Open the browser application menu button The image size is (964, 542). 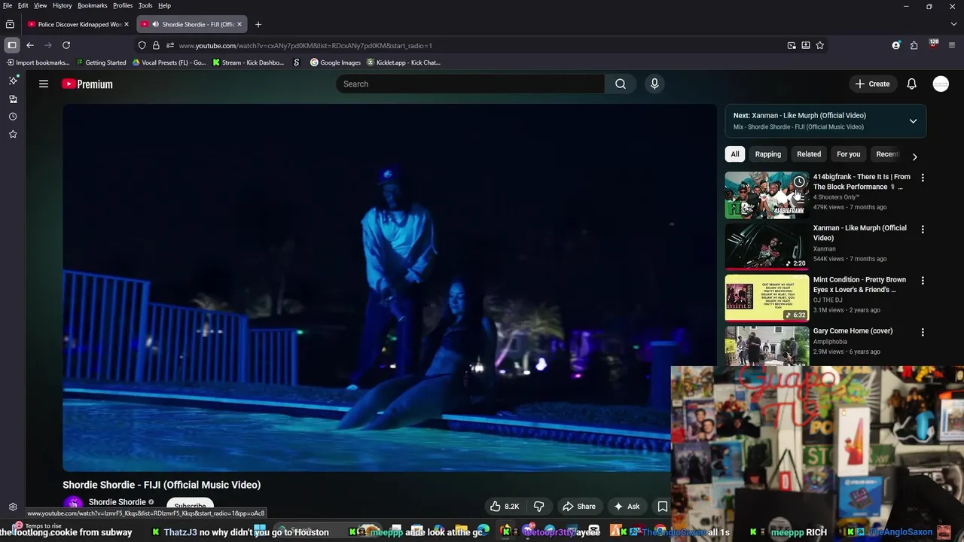pos(952,45)
